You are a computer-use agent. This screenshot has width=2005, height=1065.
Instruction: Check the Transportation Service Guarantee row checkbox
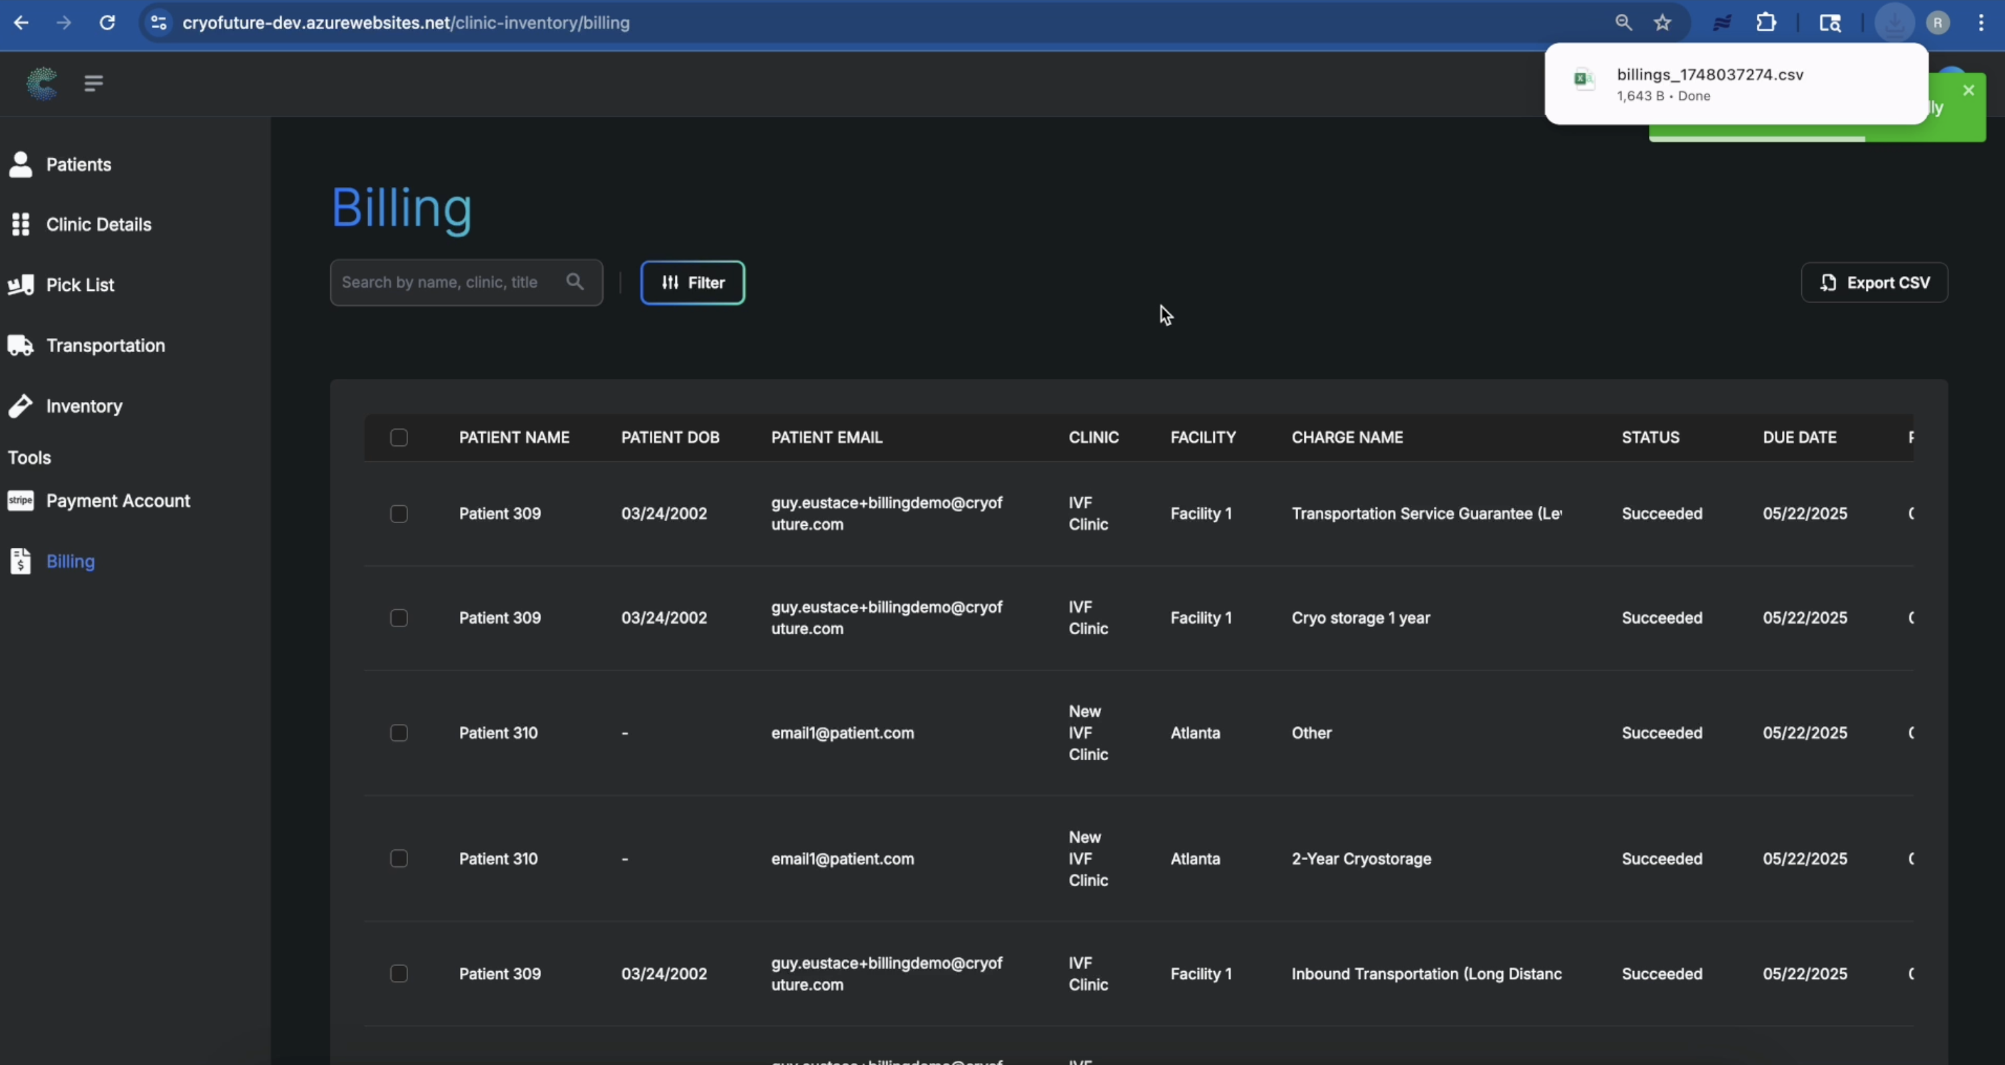pos(399,514)
